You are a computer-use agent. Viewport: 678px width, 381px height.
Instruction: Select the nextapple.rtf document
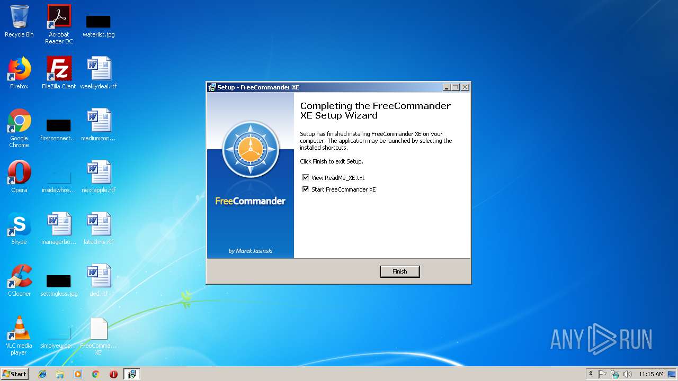tap(99, 177)
